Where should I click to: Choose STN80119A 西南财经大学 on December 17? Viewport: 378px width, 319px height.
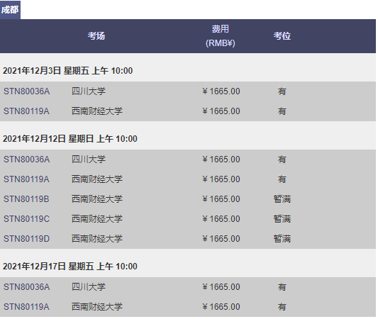point(188,307)
